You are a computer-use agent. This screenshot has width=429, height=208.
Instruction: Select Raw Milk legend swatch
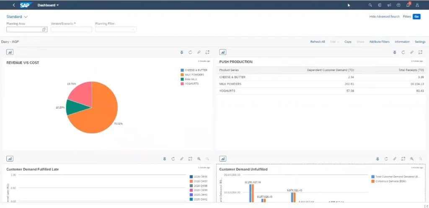182,79
